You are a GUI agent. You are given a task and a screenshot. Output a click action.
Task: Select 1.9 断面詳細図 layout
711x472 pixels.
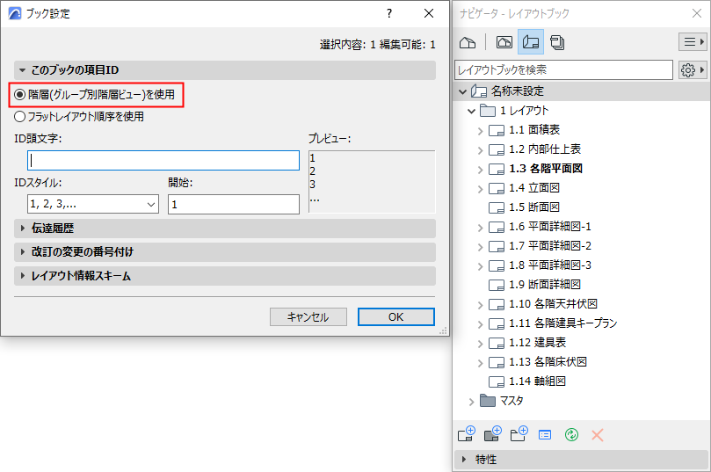[545, 285]
